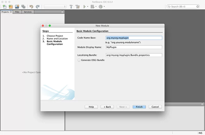Click the New File toolbar icon
Screen dimensions: 205x135
pyautogui.click(x=5, y=7)
